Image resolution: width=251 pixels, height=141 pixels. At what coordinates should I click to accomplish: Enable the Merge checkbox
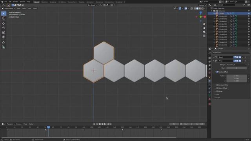coord(217,91)
